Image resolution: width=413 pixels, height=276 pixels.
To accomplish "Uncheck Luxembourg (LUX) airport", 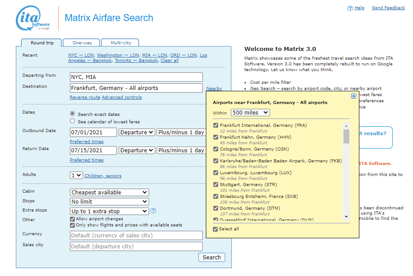I will click(x=216, y=173).
